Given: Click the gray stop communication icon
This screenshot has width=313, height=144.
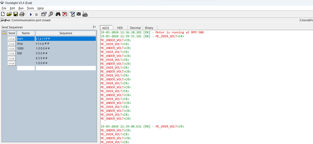Looking at the screenshot, I should coord(36,14).
